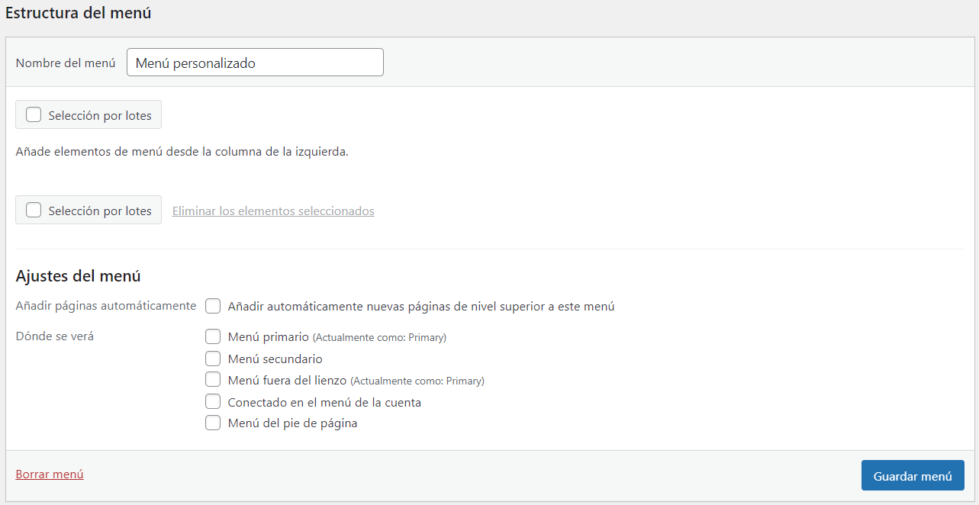979x505 pixels.
Task: Open Eliminar los elementos seleccionados link
Action: click(272, 211)
